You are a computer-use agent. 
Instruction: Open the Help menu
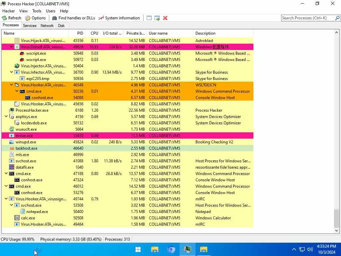(x=64, y=11)
